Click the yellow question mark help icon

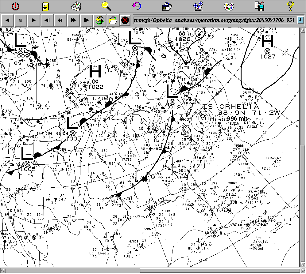[x=290, y=6]
